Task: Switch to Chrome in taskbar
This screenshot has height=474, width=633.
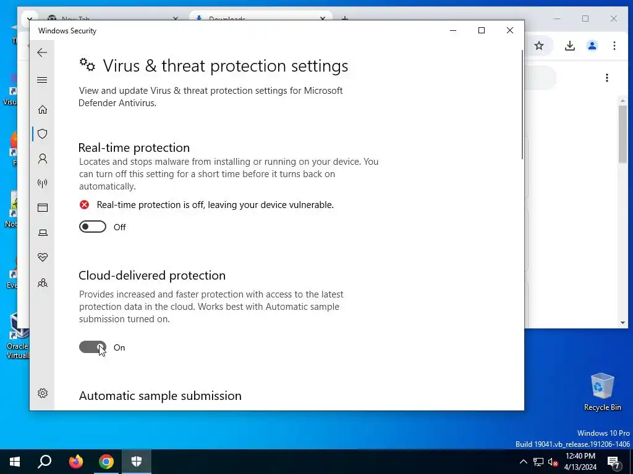Action: (106, 462)
